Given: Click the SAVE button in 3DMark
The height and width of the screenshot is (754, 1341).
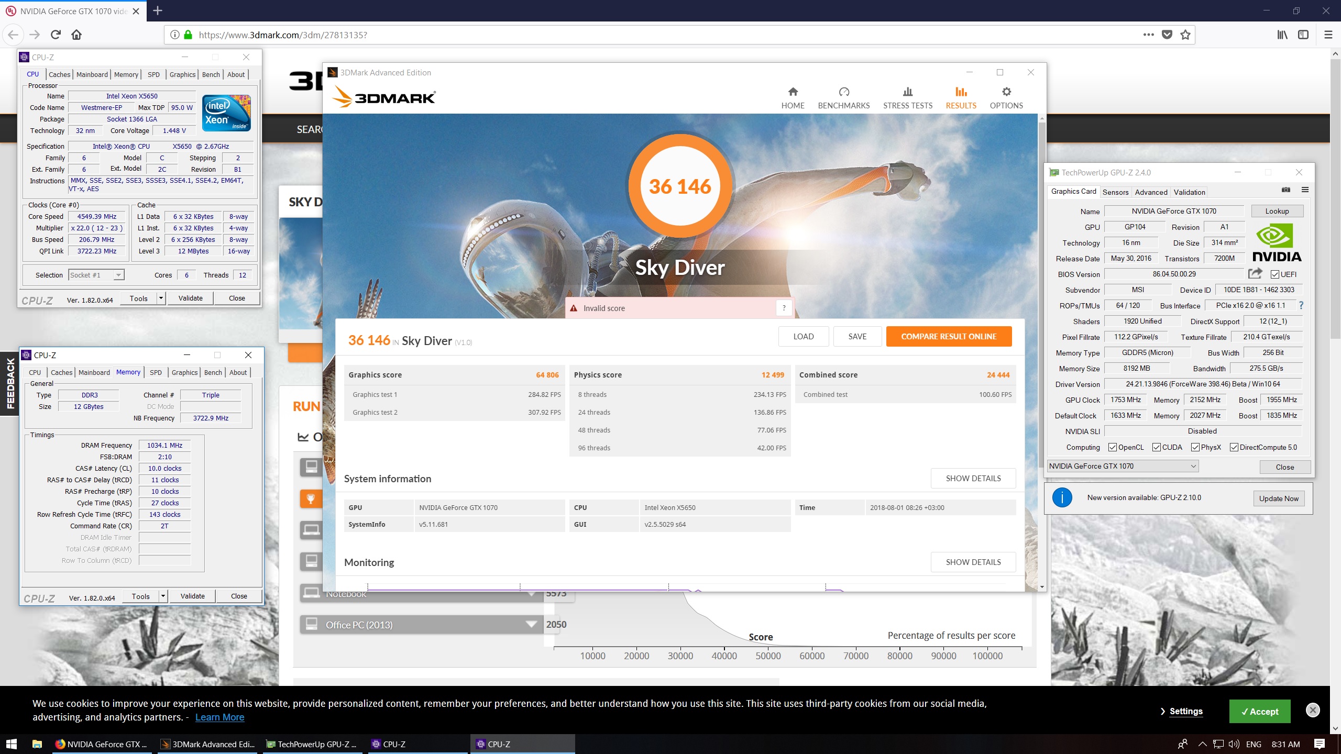Looking at the screenshot, I should (857, 336).
